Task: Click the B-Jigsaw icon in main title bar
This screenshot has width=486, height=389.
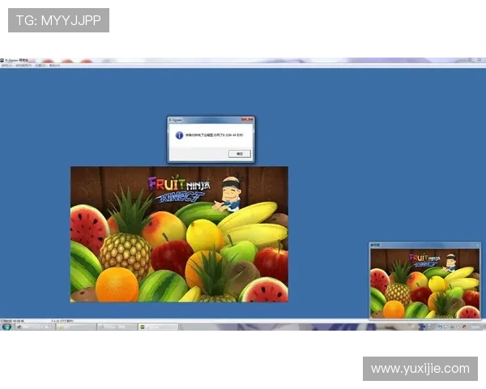Action: point(3,60)
